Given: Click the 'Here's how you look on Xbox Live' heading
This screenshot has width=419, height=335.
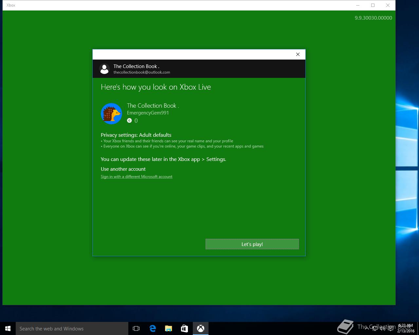Looking at the screenshot, I should pyautogui.click(x=156, y=87).
